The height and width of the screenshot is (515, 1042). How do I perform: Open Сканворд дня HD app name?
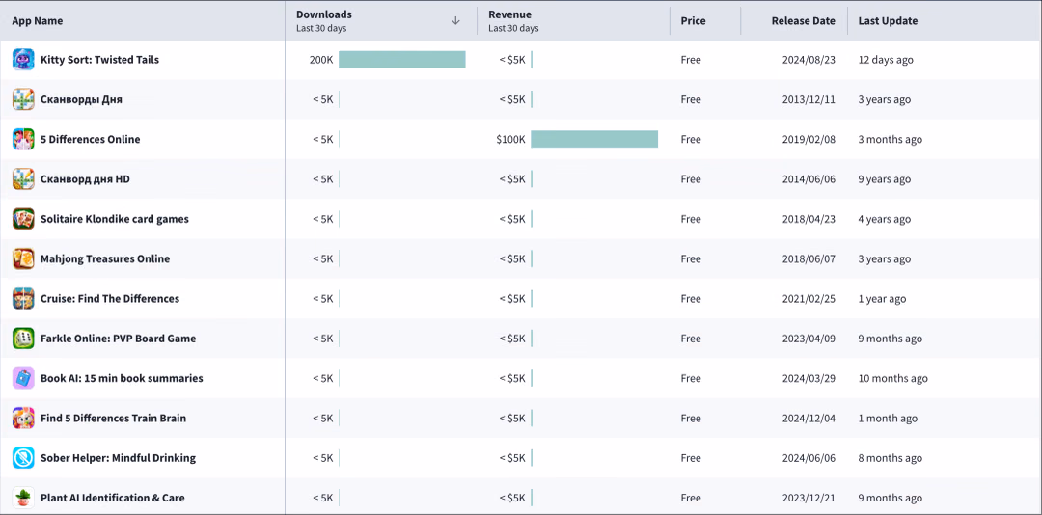pos(85,179)
